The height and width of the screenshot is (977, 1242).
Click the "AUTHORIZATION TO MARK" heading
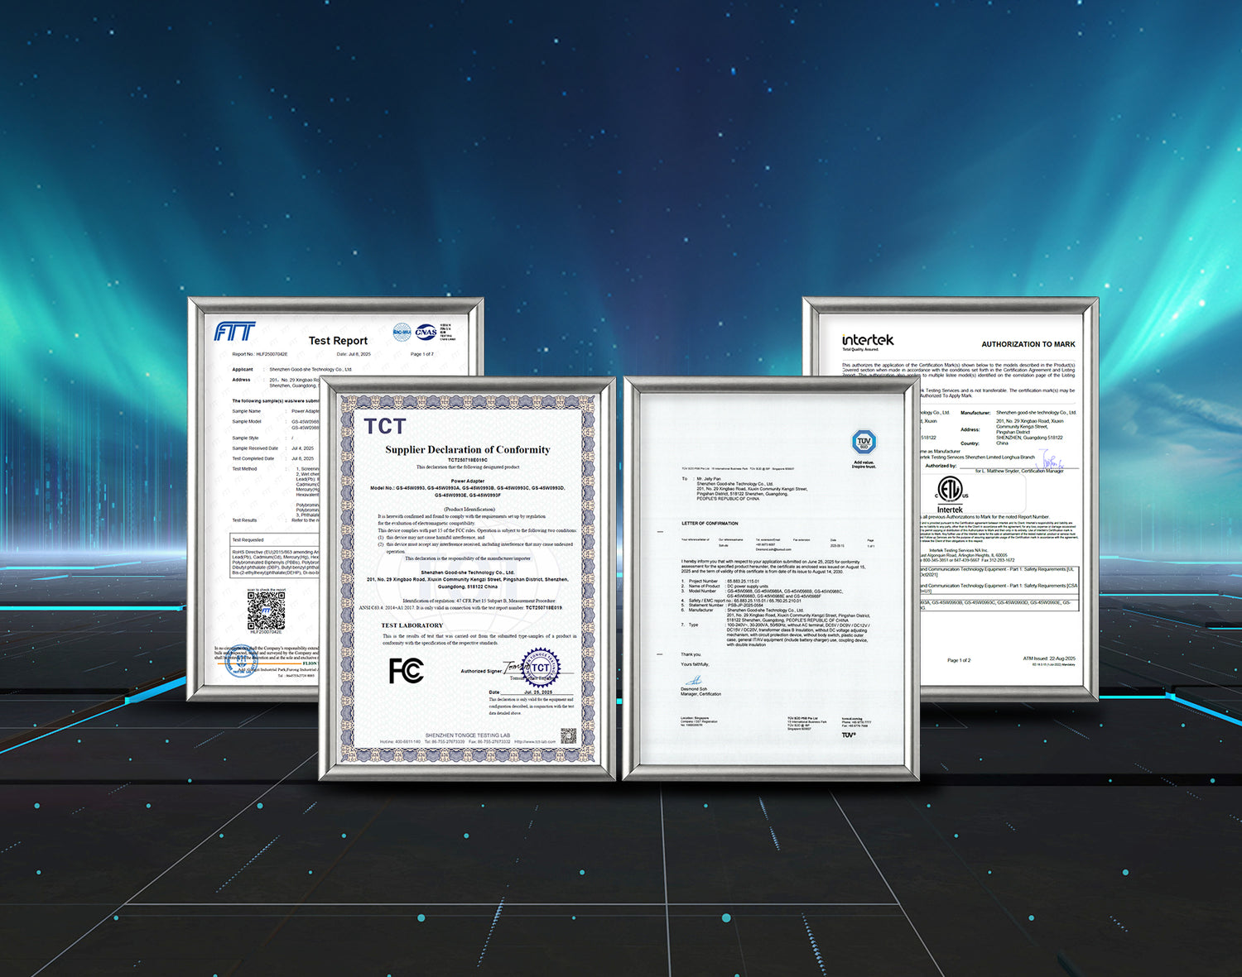(1028, 344)
